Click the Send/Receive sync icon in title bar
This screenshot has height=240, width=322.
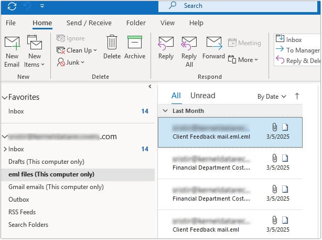coord(12,6)
